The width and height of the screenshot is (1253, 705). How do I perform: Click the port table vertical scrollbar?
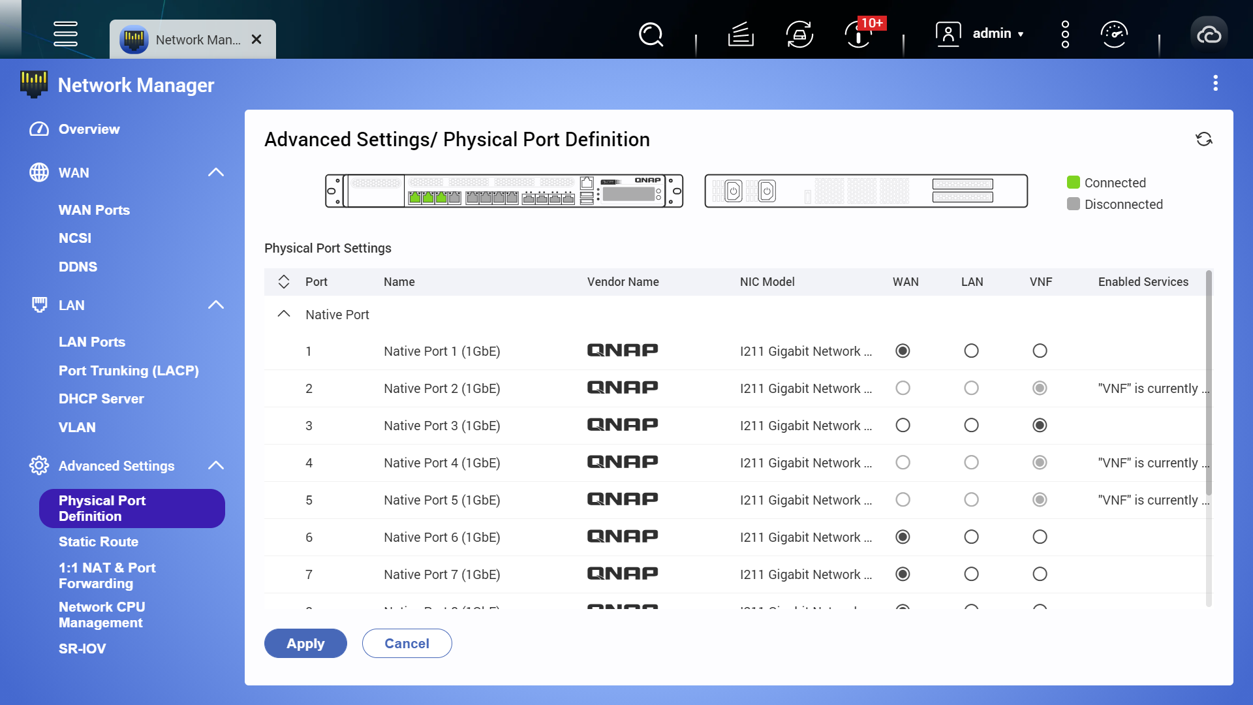(1209, 385)
